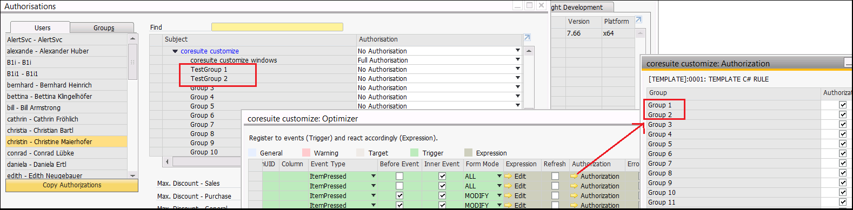Open Form Mode dropdown in first MODIFY row
The image size is (853, 210).
pyautogui.click(x=499, y=196)
